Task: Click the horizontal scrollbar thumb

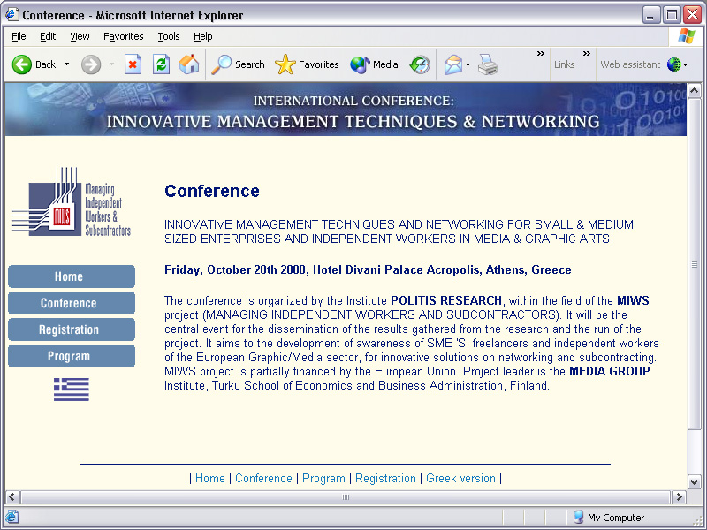Action: coord(346,497)
